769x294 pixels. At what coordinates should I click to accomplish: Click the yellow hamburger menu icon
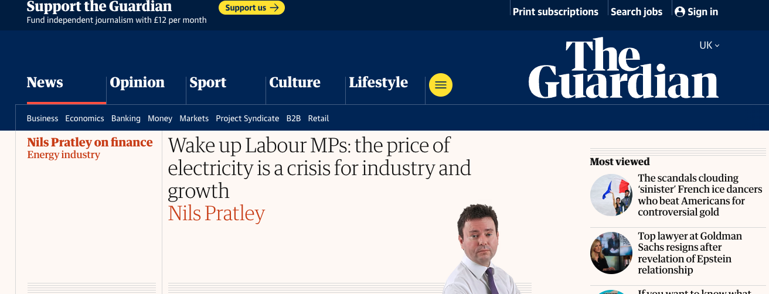pos(441,85)
